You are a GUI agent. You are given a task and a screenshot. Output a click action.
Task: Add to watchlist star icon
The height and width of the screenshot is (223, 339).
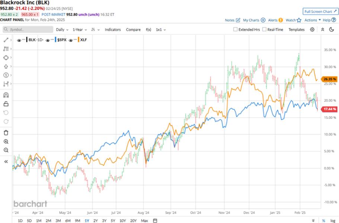pos(299,20)
